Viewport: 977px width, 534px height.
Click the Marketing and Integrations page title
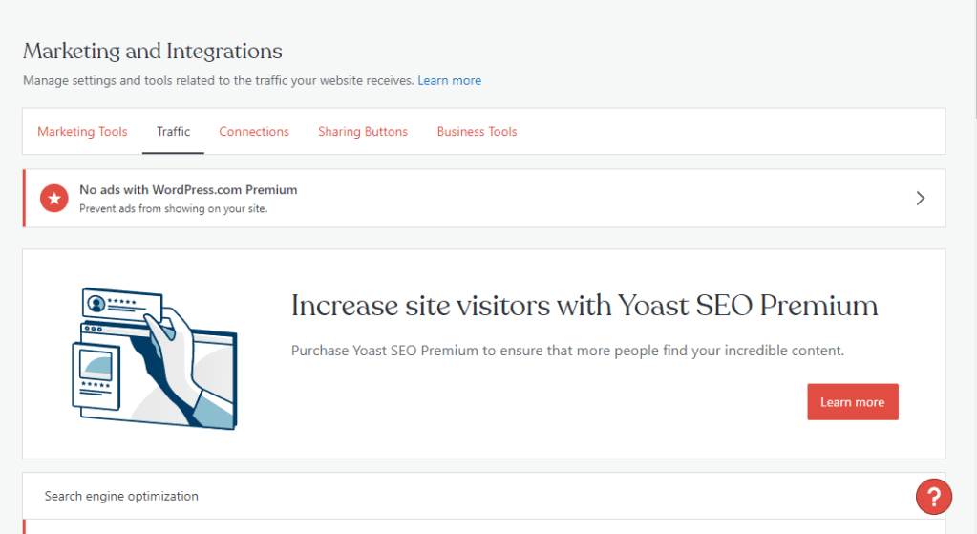click(153, 52)
